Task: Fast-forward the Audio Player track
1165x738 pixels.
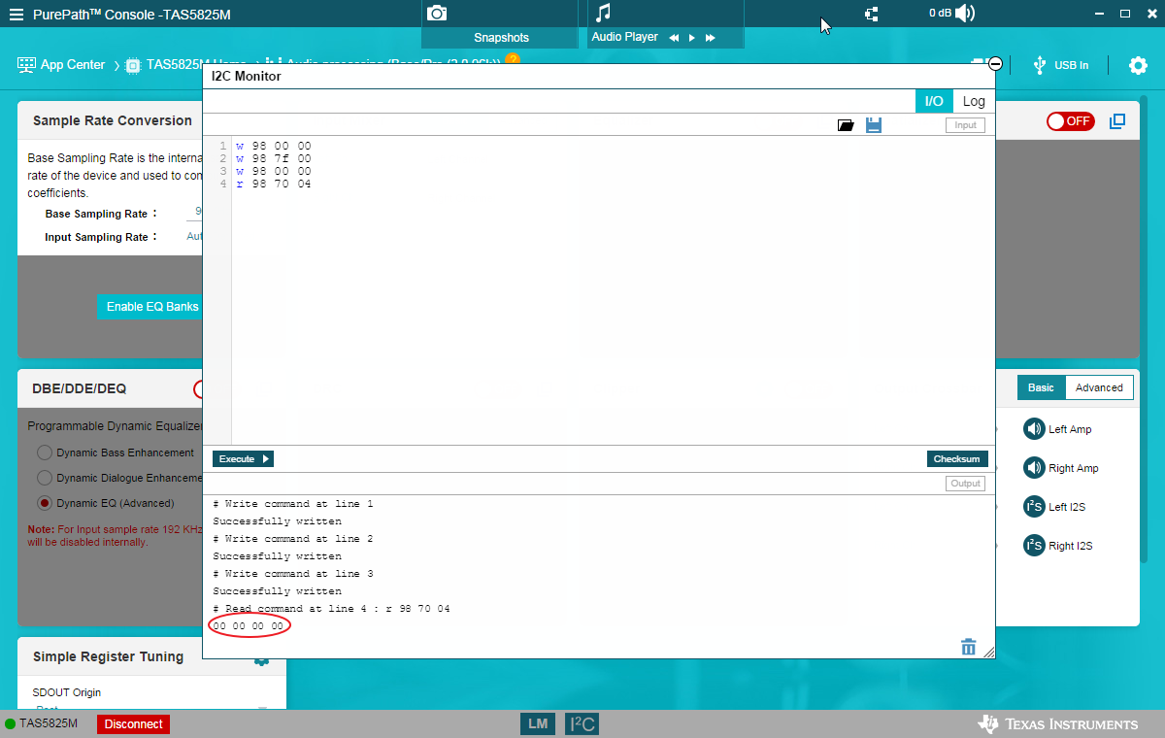Action: click(x=710, y=38)
